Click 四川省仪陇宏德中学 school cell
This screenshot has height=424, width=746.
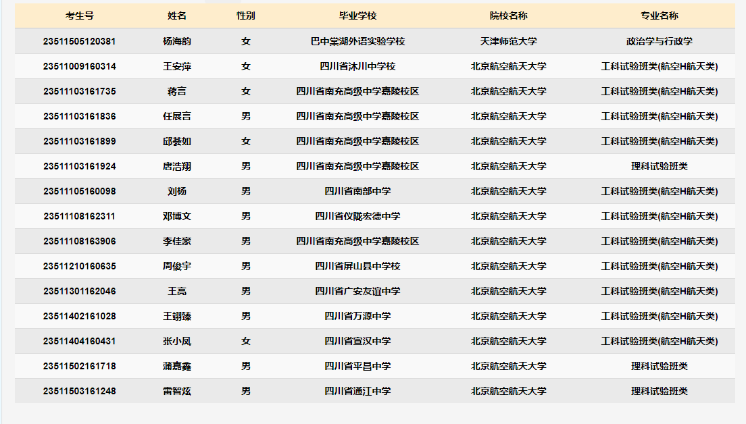pos(357,216)
